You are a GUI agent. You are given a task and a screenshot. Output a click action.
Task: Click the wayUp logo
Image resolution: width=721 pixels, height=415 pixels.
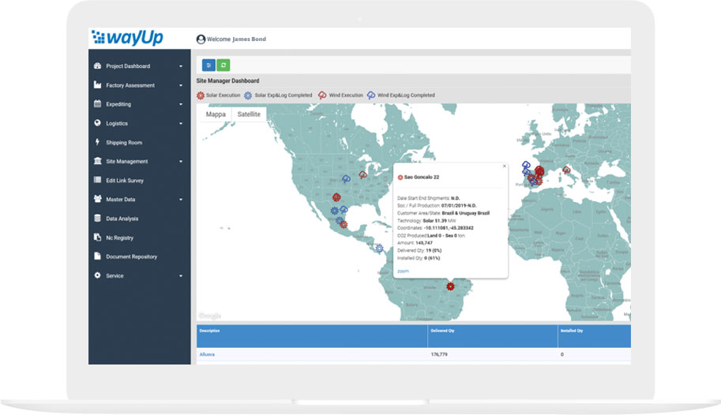tap(127, 38)
